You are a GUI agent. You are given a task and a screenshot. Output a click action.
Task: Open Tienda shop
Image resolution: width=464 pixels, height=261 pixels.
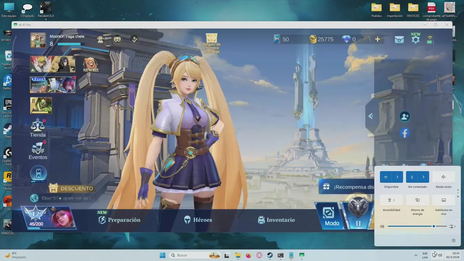(38, 128)
